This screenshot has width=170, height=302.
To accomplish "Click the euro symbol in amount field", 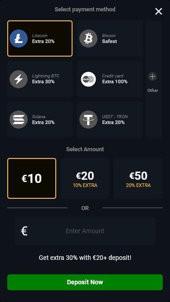I will click(x=24, y=231).
